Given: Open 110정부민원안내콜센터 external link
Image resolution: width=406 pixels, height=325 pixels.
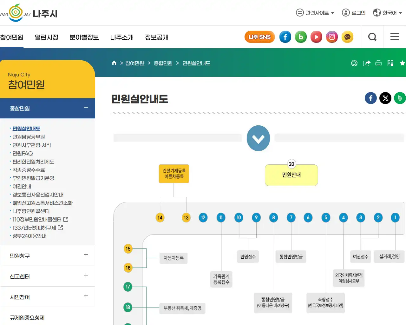Looking at the screenshot, I should (40, 219).
